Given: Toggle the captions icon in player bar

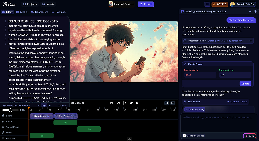Looking at the screenshot, I should [x=172, y=103].
